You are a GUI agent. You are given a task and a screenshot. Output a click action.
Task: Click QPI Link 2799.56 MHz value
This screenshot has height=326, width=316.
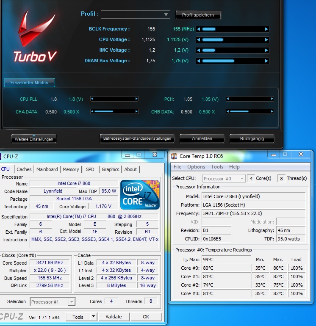50,285
